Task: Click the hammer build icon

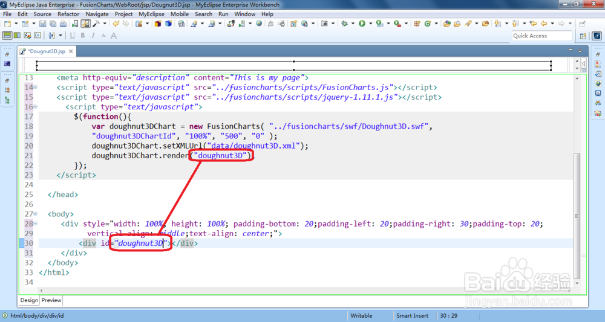Action: tap(96, 24)
